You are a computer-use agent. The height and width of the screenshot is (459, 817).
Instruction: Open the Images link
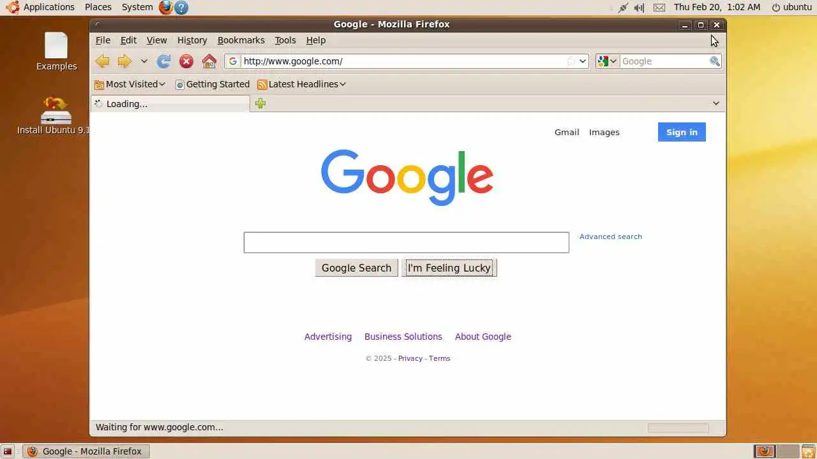click(x=604, y=132)
